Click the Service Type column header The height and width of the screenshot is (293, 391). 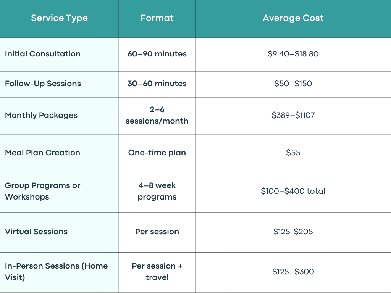(59, 18)
